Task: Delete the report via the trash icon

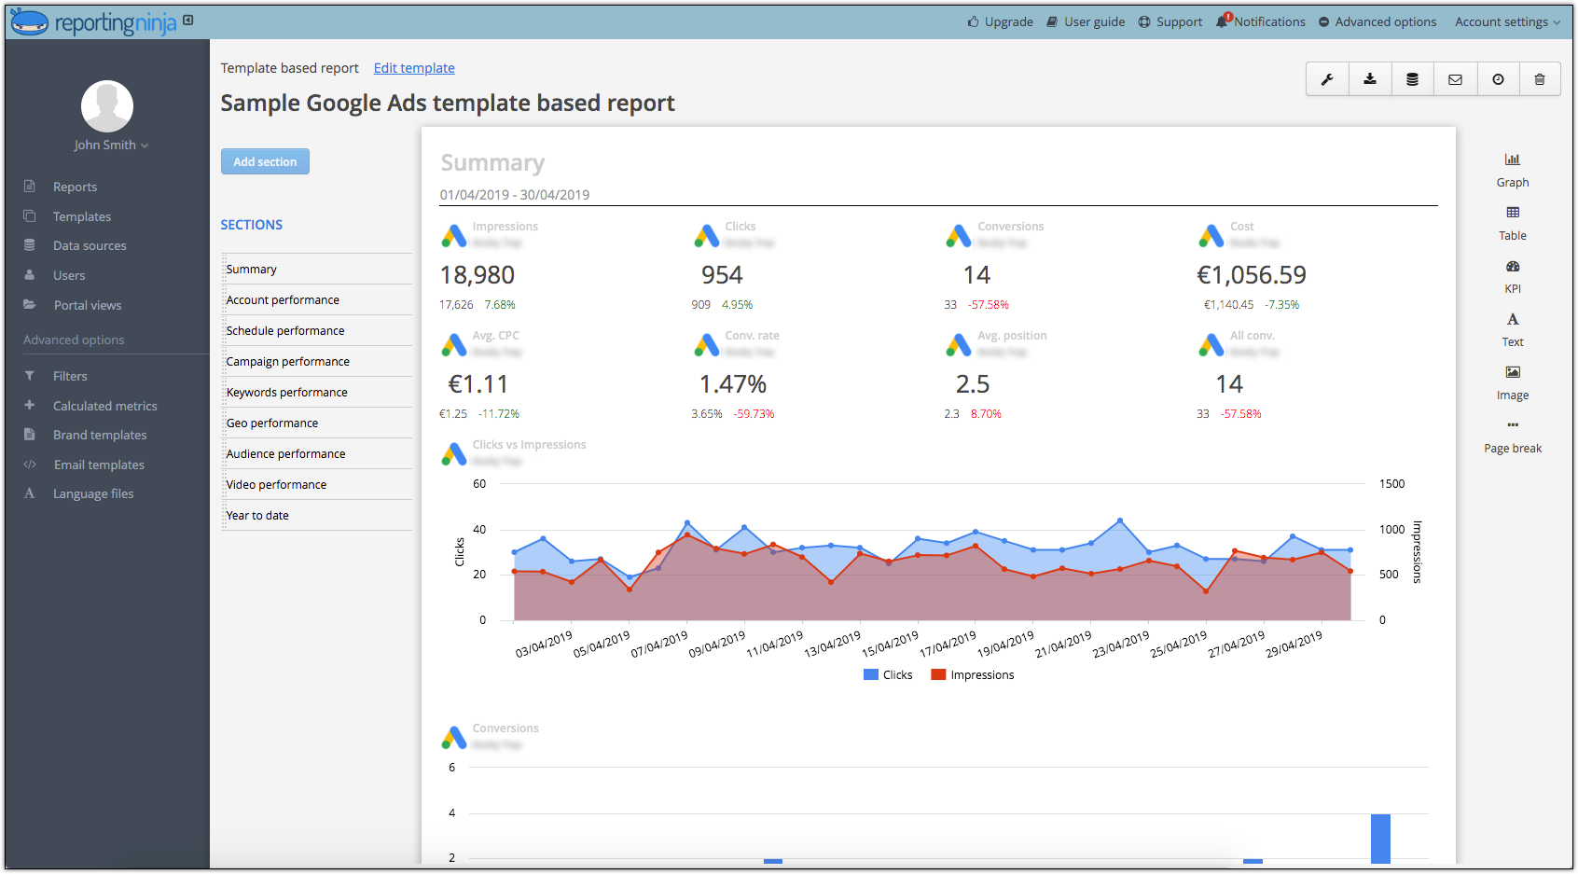Action: coord(1540,78)
